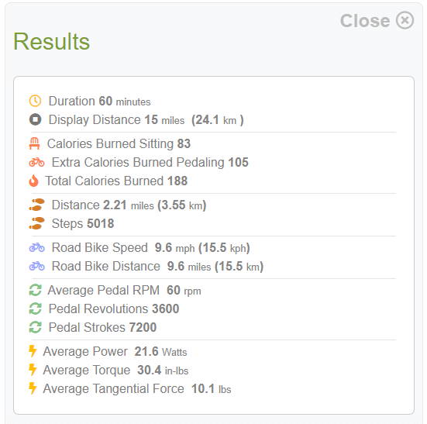
Task: Click the orange bike icon for Extra Calories
Action: 36,162
